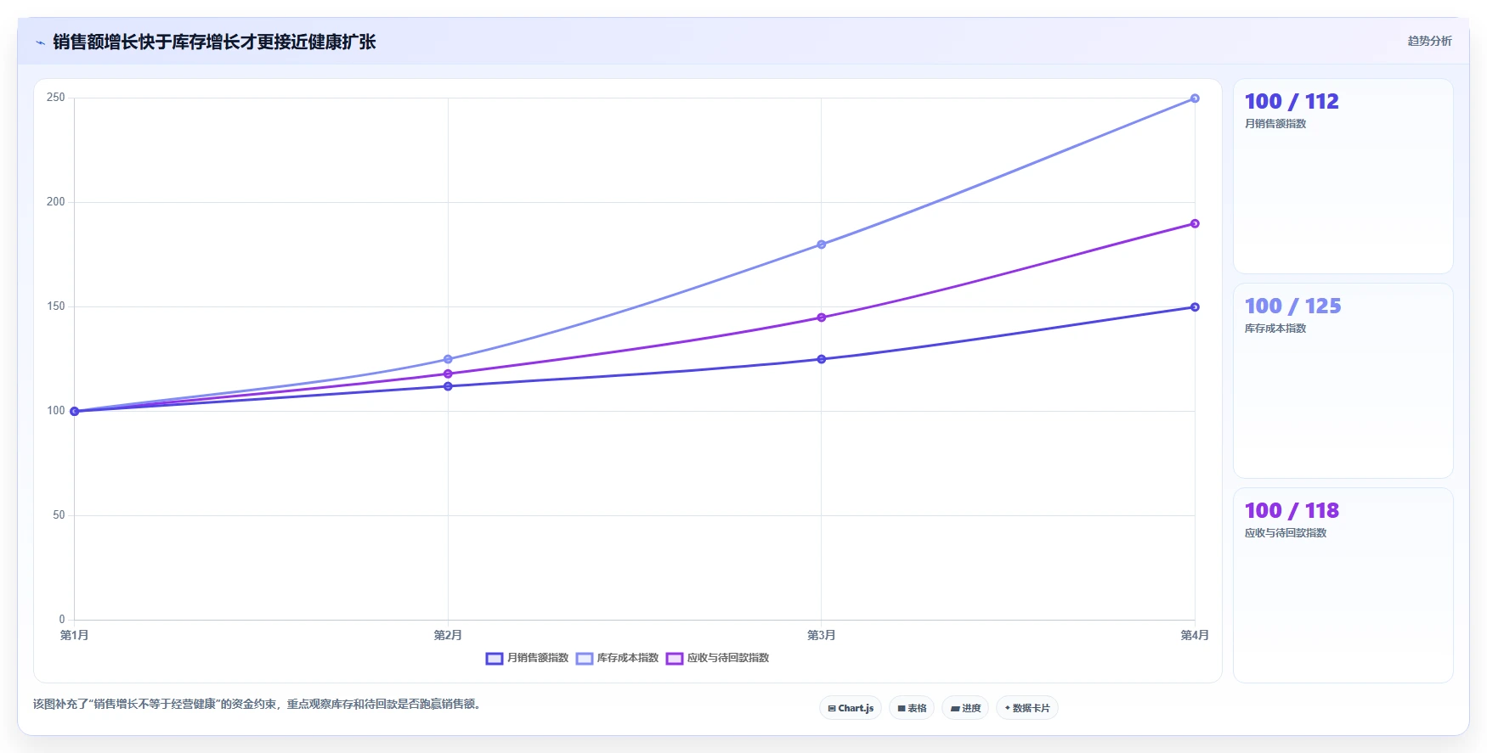The height and width of the screenshot is (753, 1487).
Task: Select the 数据卡片 chip
Action: point(1026,708)
